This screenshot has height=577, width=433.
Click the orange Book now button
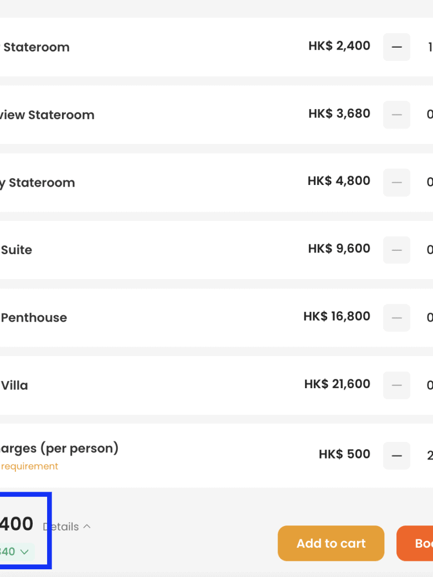point(416,543)
